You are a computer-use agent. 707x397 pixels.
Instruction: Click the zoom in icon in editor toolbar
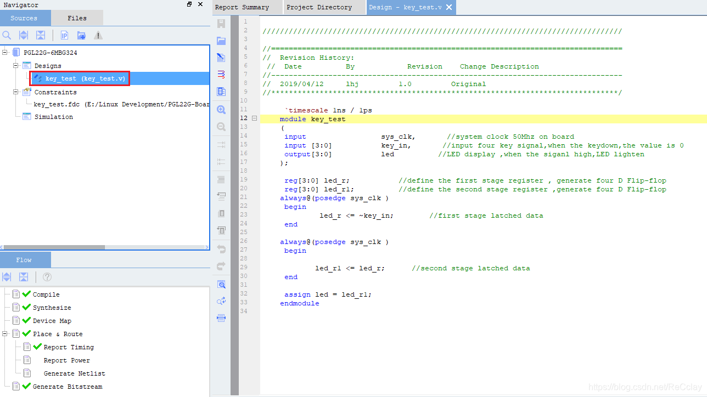[221, 110]
